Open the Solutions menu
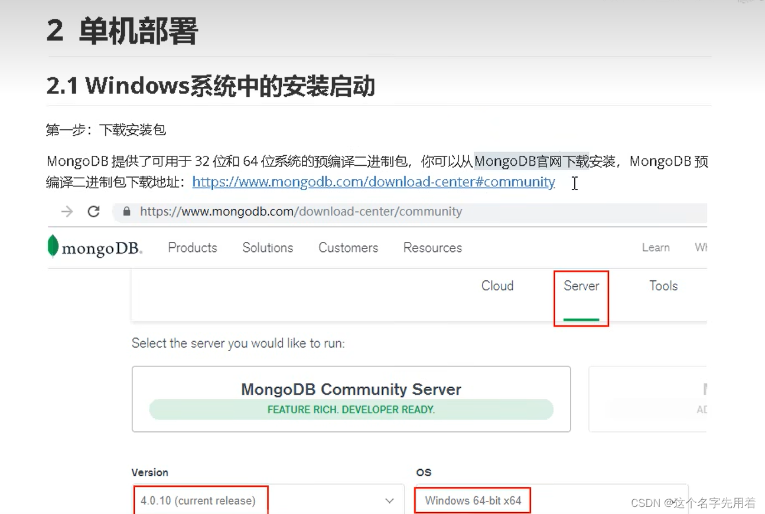The image size is (765, 514). (268, 248)
